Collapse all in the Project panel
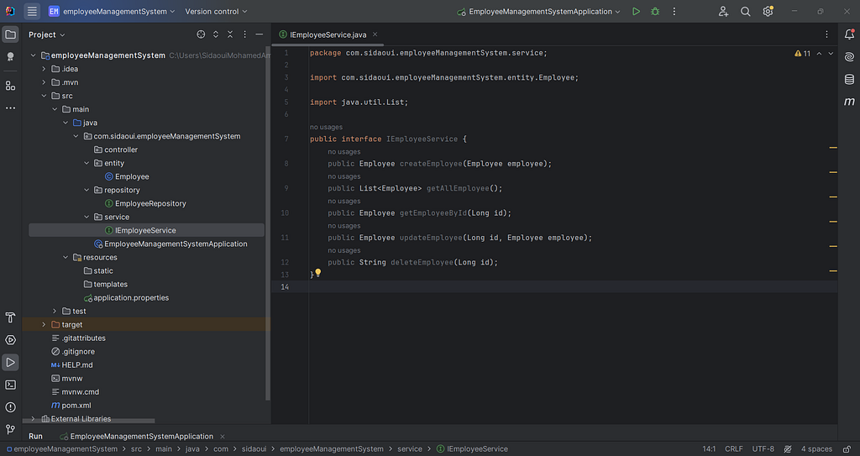This screenshot has width=860, height=456. pos(230,34)
